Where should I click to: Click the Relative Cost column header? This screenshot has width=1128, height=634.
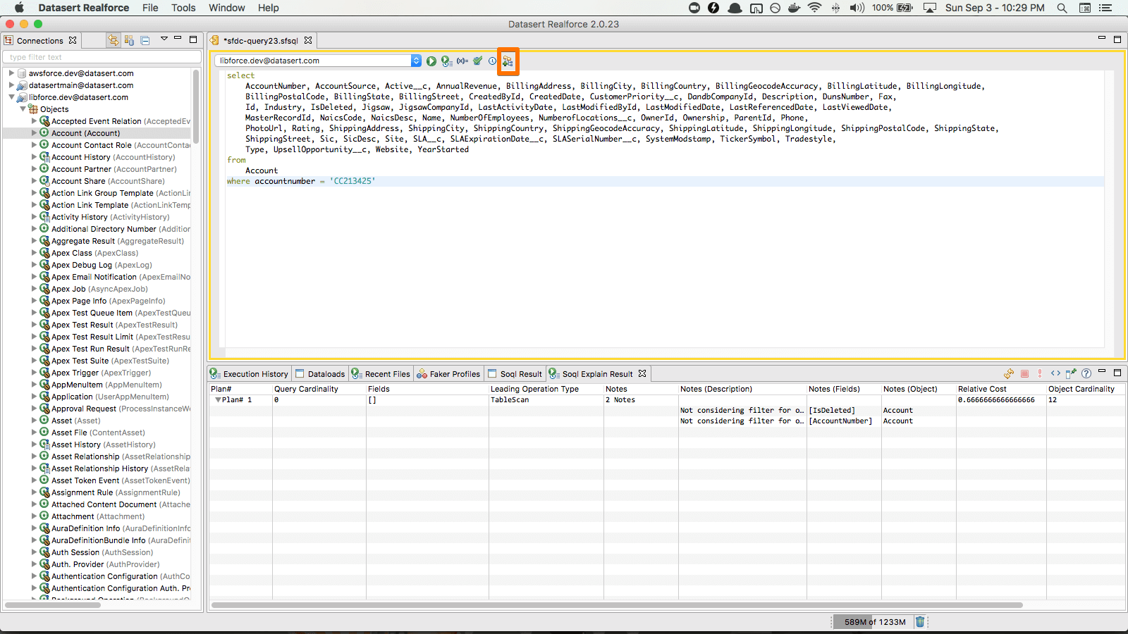point(982,389)
